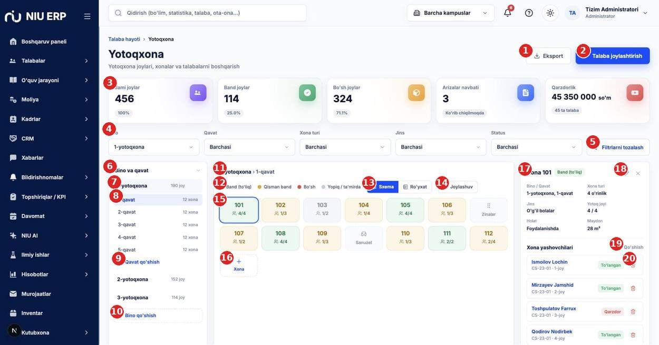Open the Qavat filter dropdown
659x345 pixels.
tap(249, 147)
